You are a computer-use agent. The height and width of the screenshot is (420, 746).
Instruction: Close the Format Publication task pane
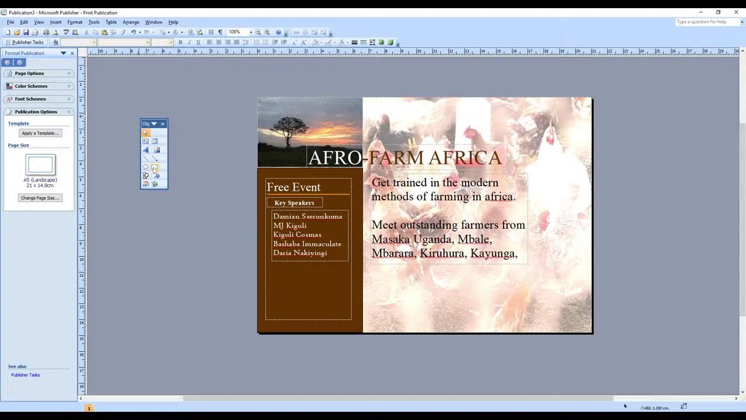(72, 53)
